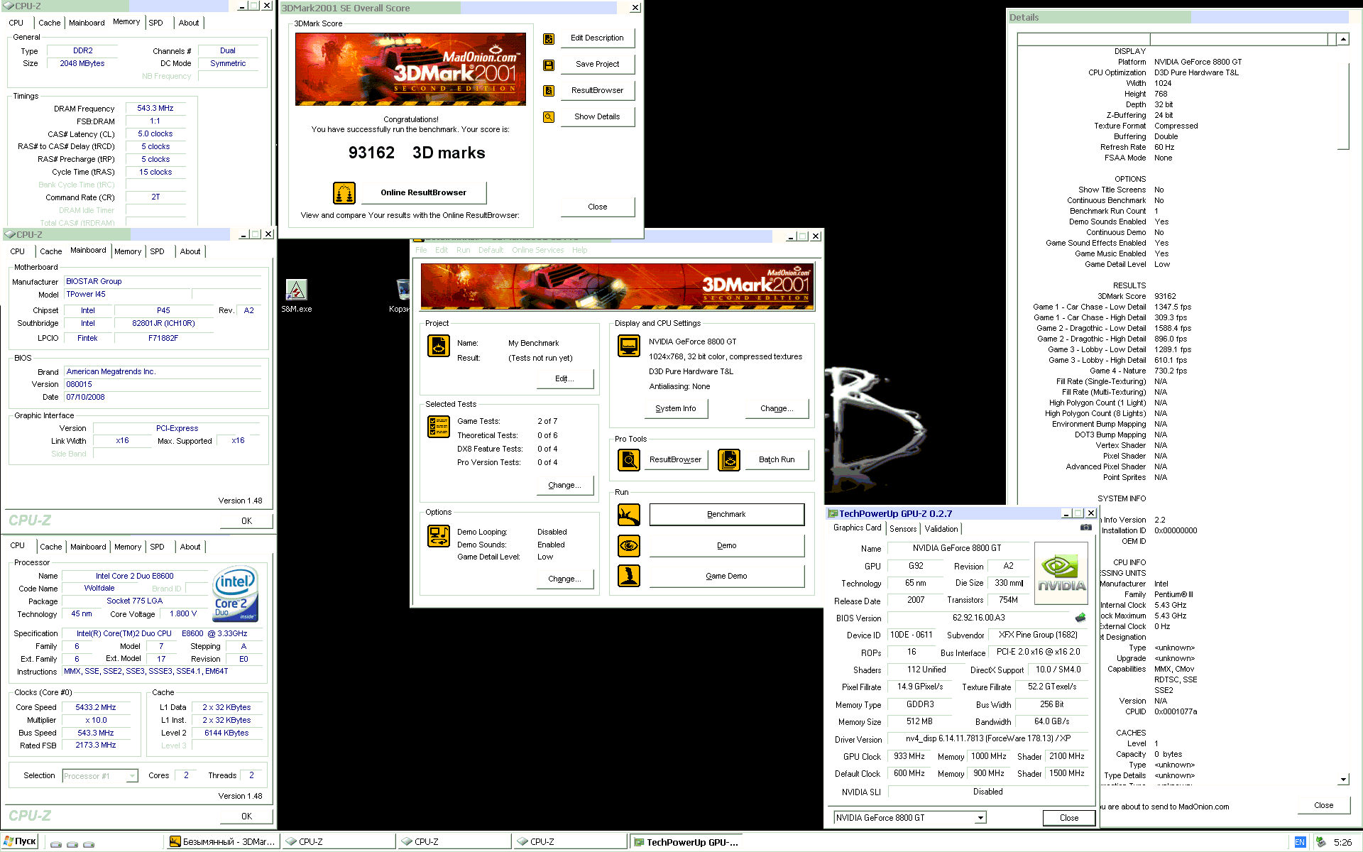This screenshot has height=852, width=1363.
Task: Click the Details window vertical scrollbar thumb
Action: pos(1343,98)
